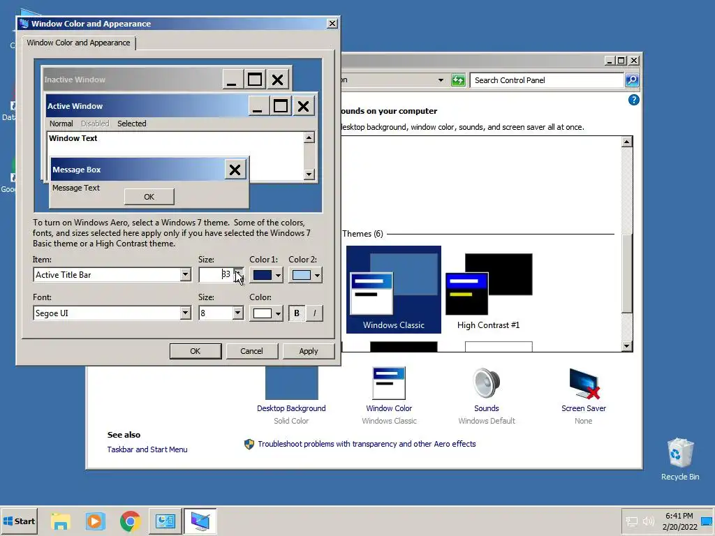Viewport: 715px width, 536px height.
Task: Click Message Text label in preview
Action: pyautogui.click(x=75, y=188)
